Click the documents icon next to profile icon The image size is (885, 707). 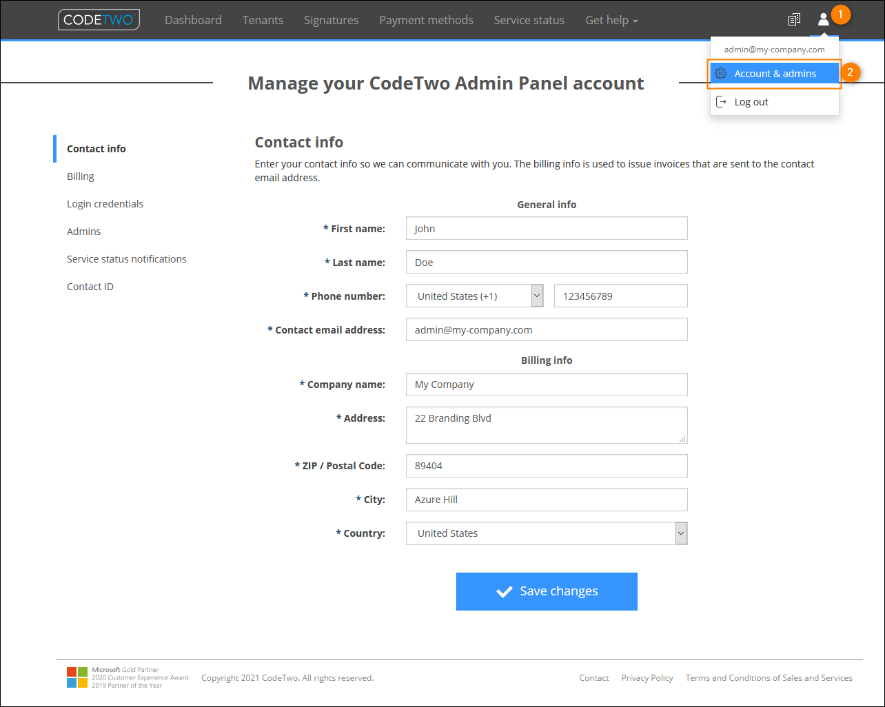794,19
